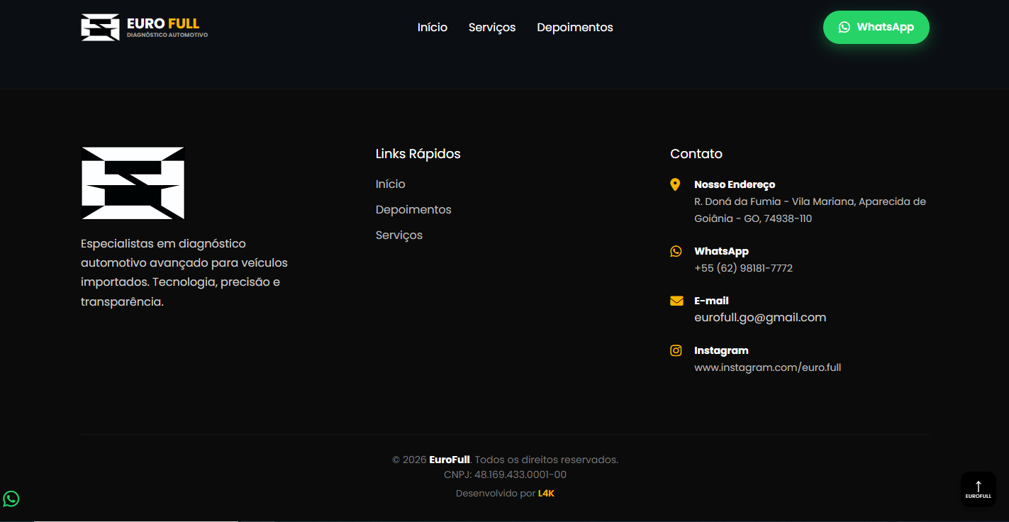Image resolution: width=1009 pixels, height=522 pixels.
Task: Click the large EuroFull logo in footer
Action: [132, 183]
